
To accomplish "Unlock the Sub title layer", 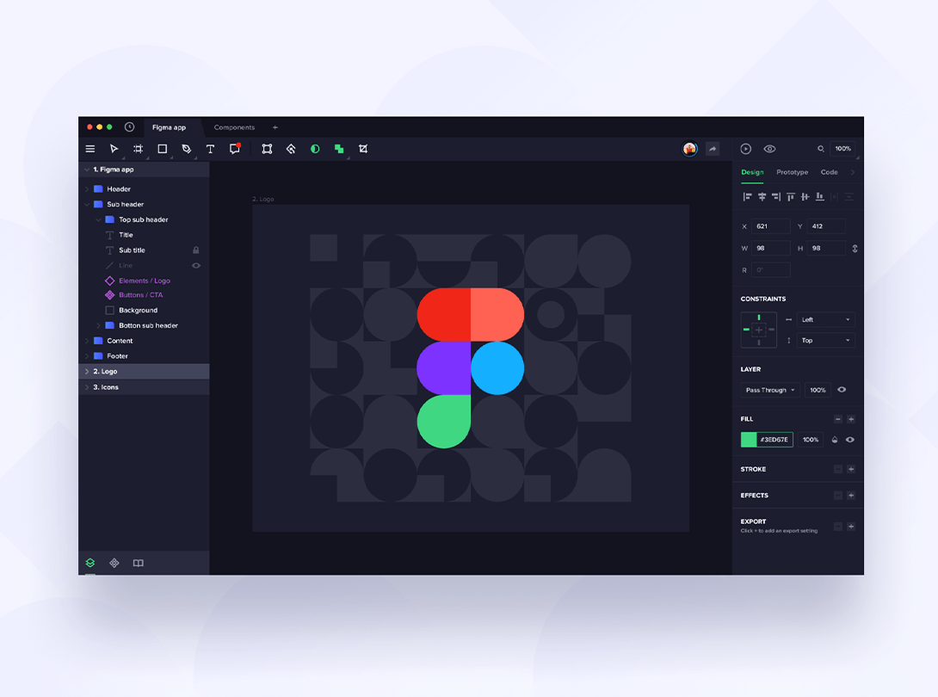I will pyautogui.click(x=196, y=250).
